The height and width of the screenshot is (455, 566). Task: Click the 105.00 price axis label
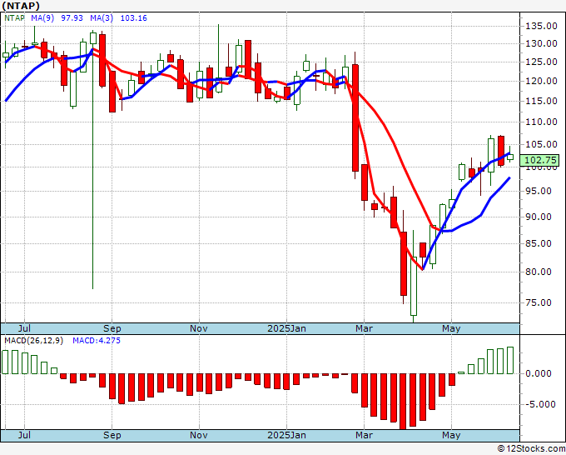click(x=541, y=144)
